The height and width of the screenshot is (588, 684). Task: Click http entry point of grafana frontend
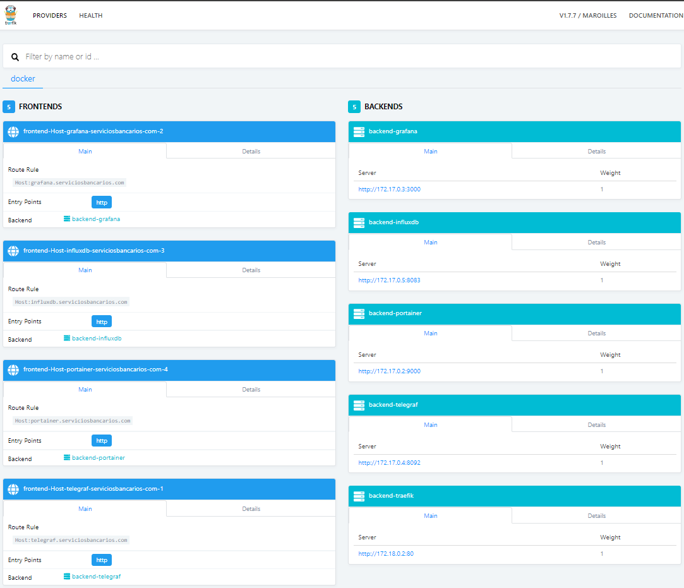pos(102,202)
